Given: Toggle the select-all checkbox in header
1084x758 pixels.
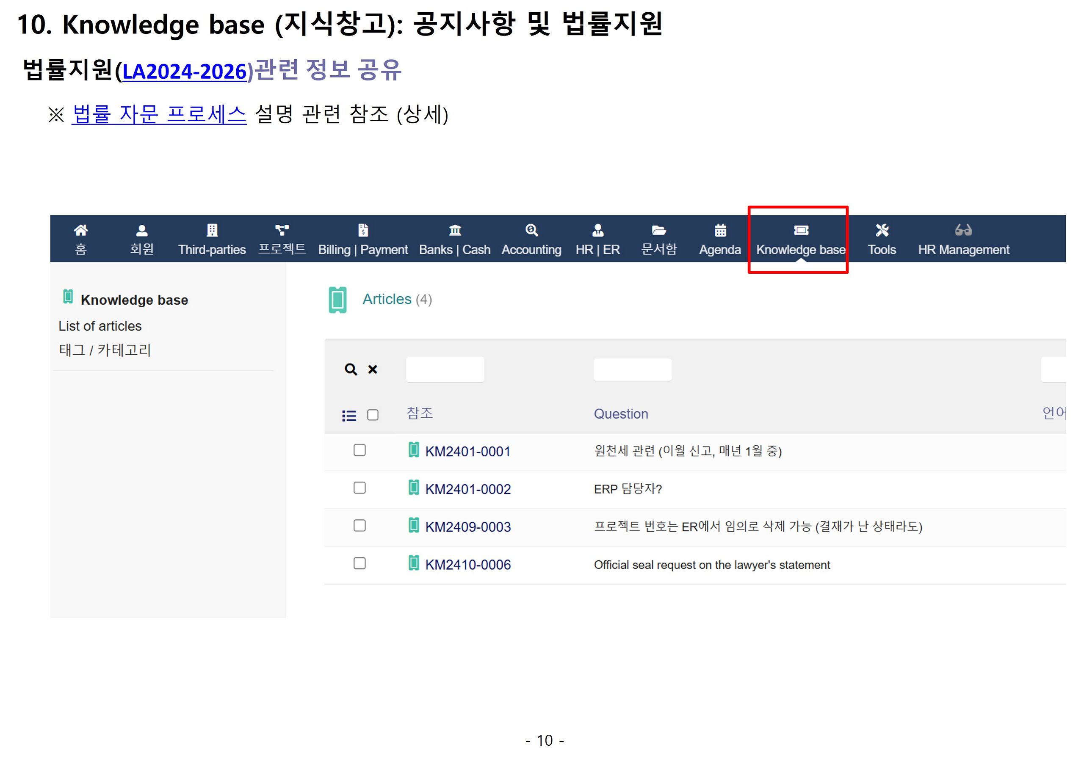Looking at the screenshot, I should point(373,415).
